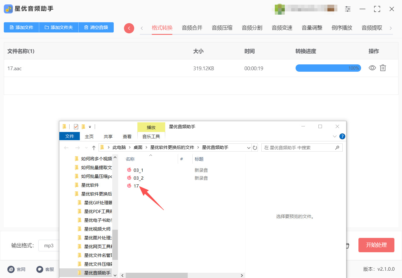
Task: Expand the address bar dropdown in Explorer
Action: [x=249, y=147]
